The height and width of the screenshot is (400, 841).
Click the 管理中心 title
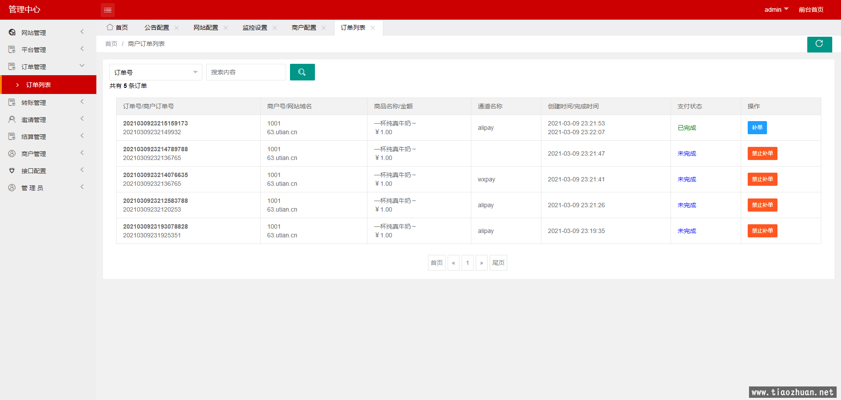click(25, 10)
